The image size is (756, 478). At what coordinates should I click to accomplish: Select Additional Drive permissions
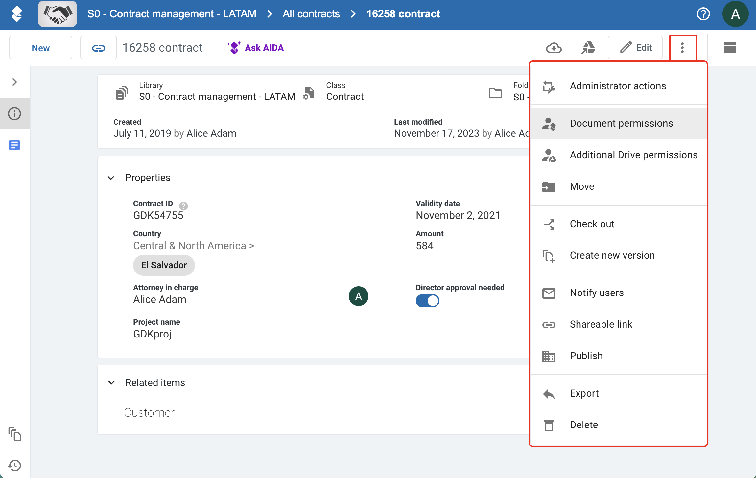[x=618, y=155]
